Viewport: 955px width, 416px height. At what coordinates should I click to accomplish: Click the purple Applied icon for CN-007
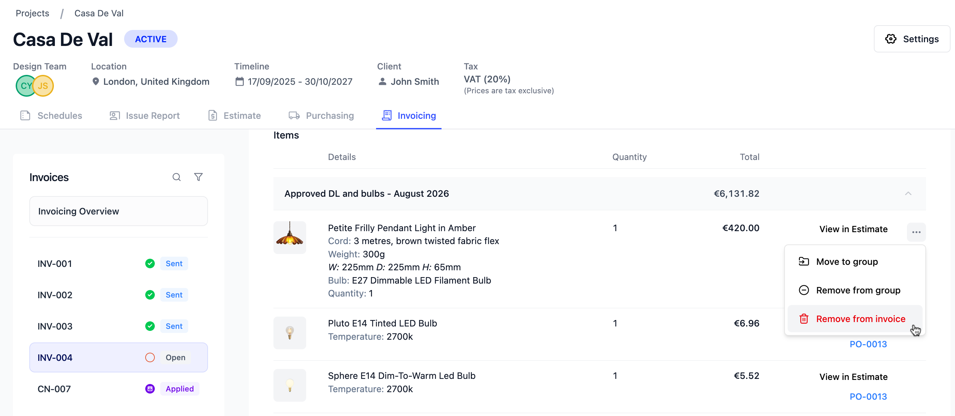(150, 389)
